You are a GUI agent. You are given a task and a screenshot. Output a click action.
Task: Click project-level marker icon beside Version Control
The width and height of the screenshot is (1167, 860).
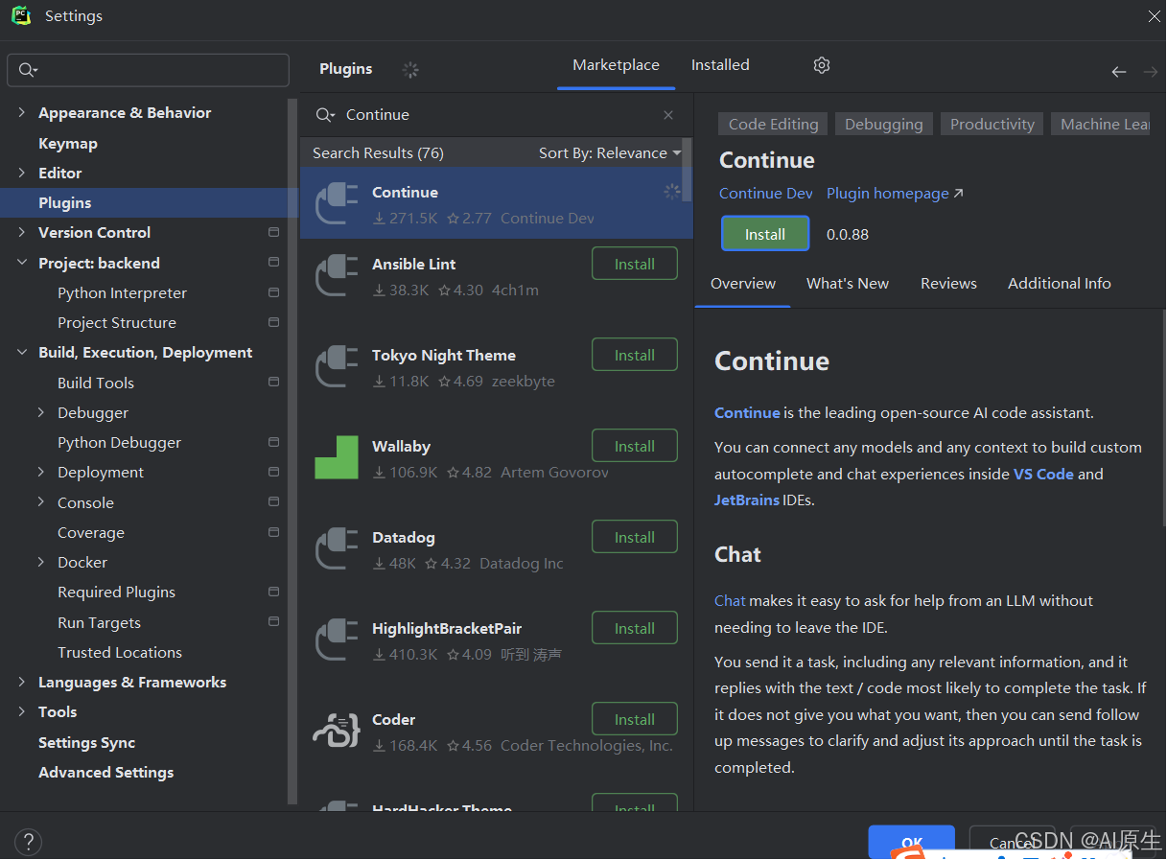[274, 232]
